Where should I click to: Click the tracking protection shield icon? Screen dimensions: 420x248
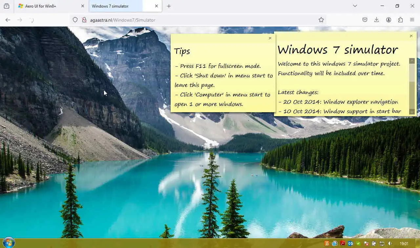(75, 20)
